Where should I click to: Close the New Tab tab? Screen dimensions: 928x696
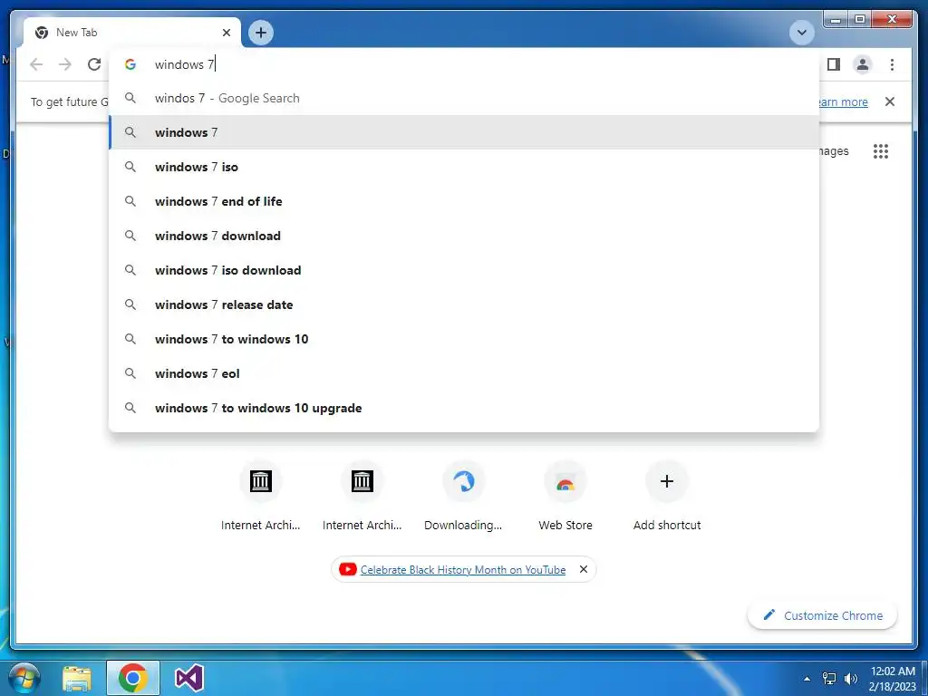point(226,33)
